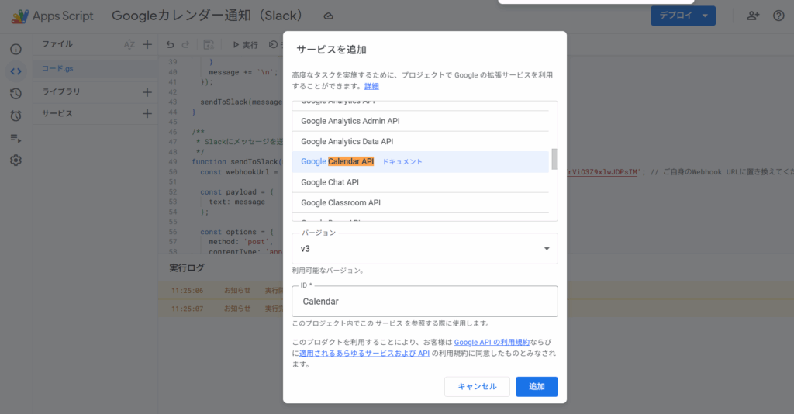Select Google Calendar API row
The width and height of the screenshot is (794, 414).
click(420, 161)
